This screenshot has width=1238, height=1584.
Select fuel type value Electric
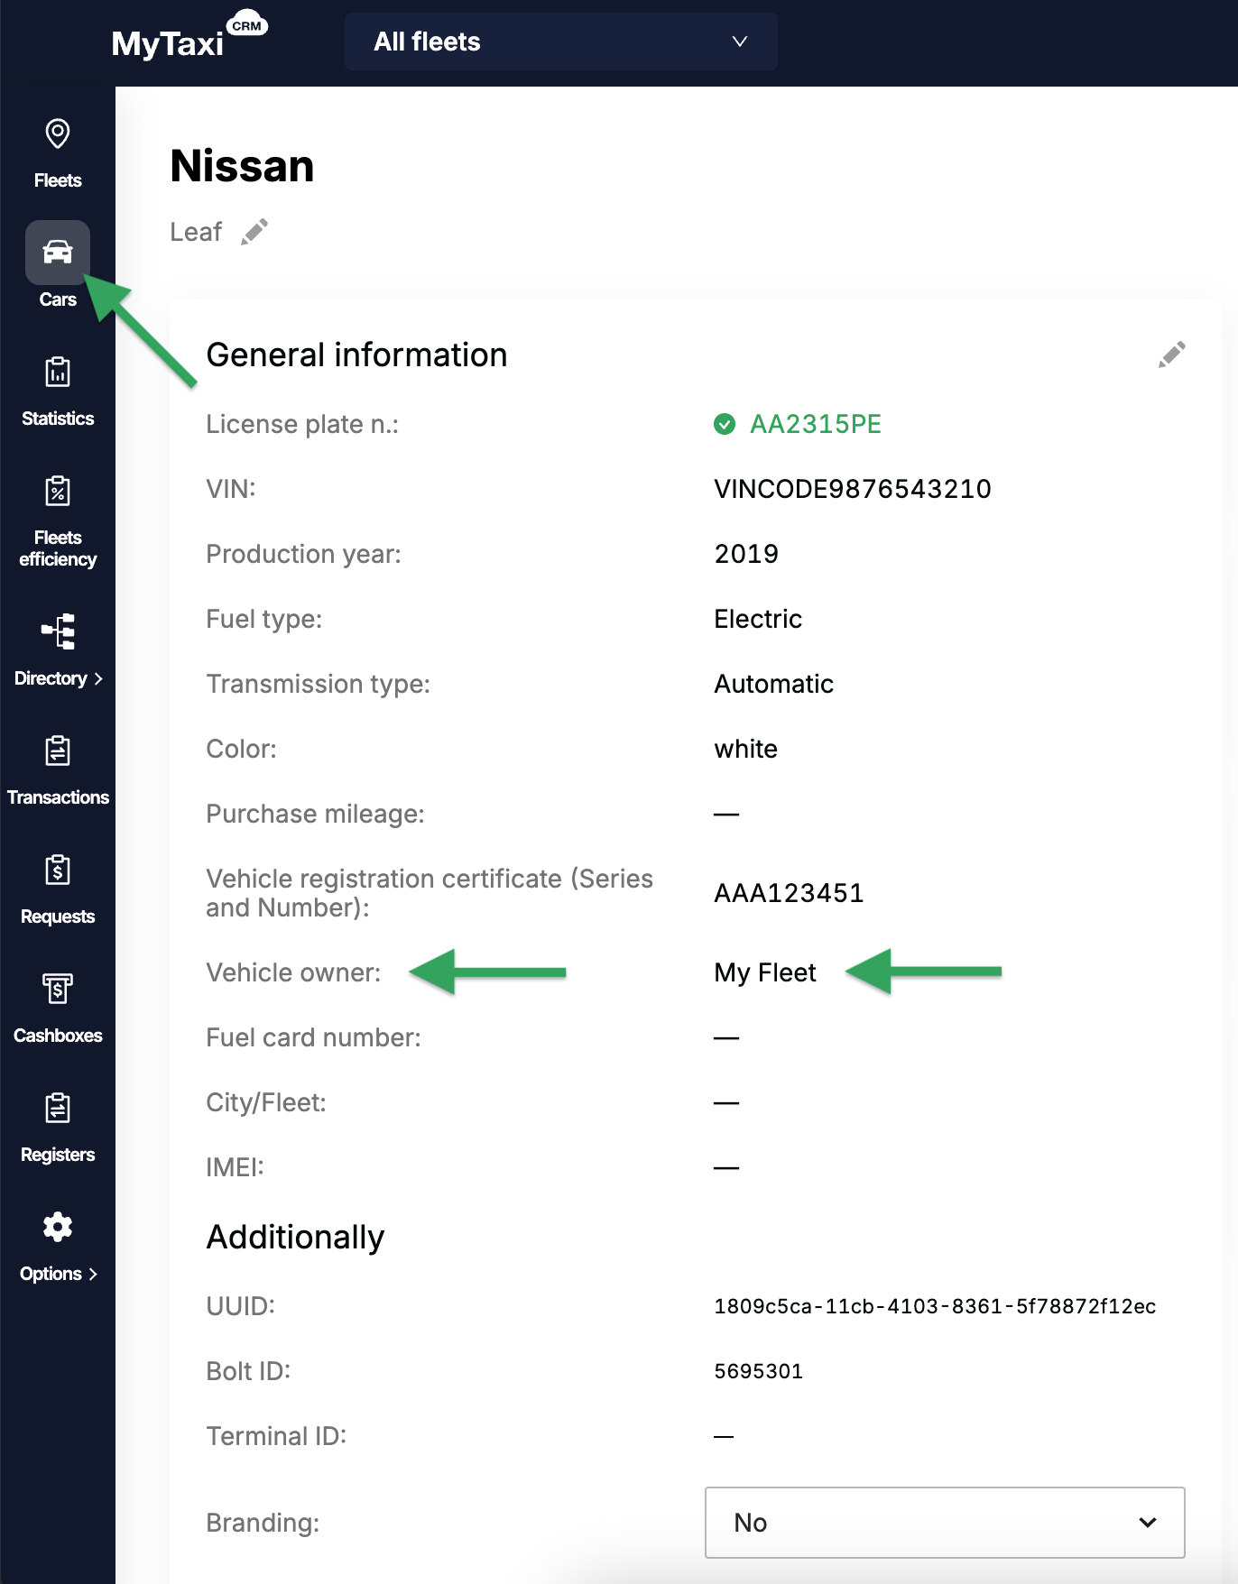coord(758,619)
